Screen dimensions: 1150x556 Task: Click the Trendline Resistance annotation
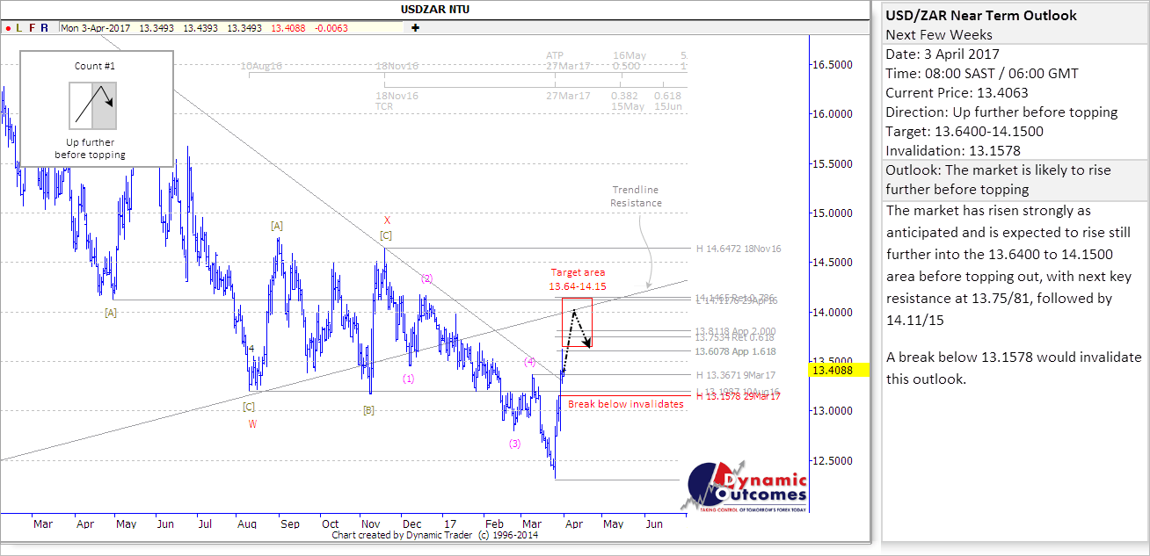pyautogui.click(x=636, y=196)
